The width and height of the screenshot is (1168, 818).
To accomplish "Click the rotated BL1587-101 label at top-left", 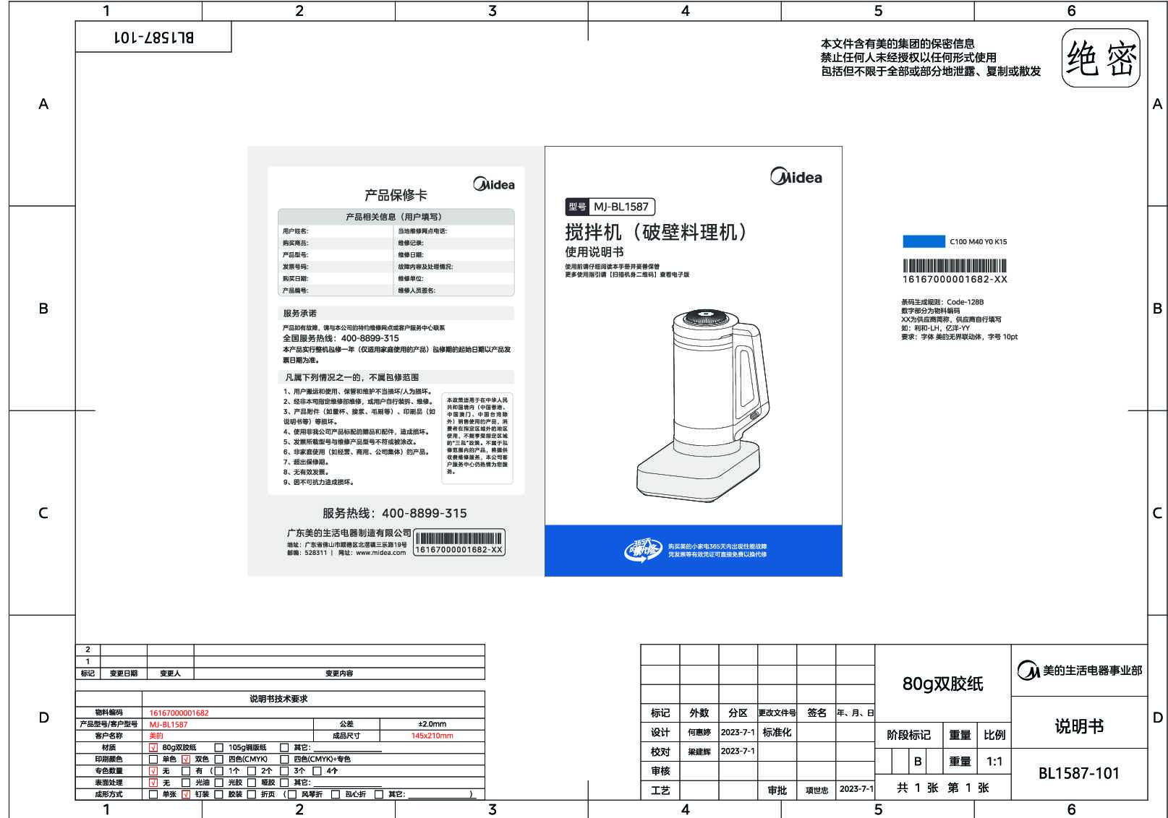I will (153, 37).
